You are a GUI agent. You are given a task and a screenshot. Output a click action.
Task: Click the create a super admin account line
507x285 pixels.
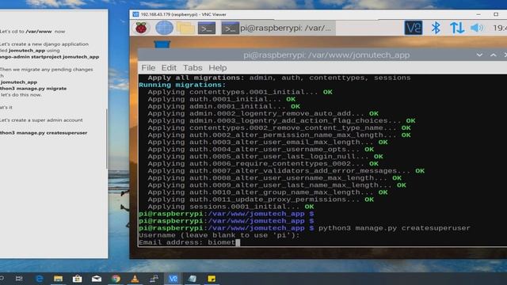click(41, 120)
